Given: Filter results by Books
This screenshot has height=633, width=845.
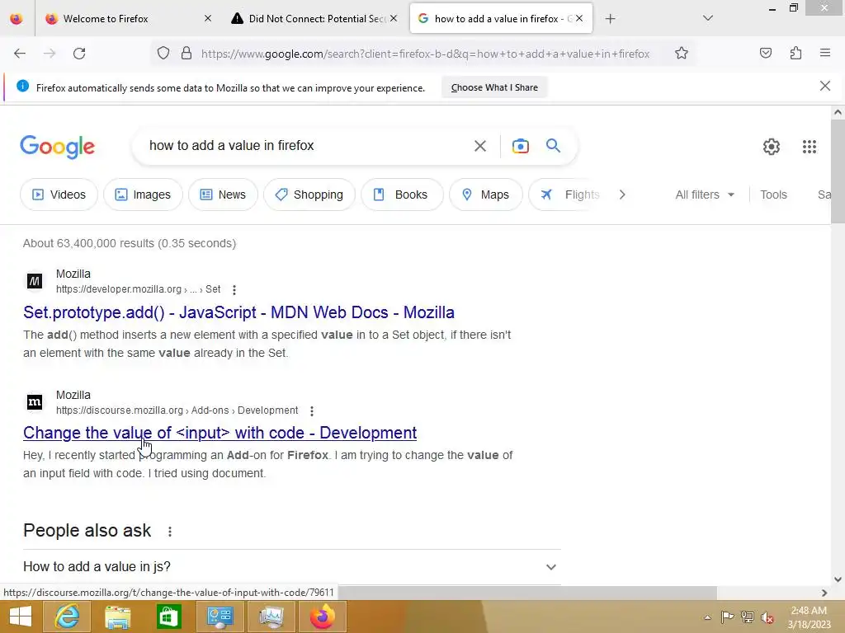Looking at the screenshot, I should [402, 195].
